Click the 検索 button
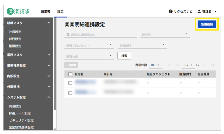 click(x=124, y=56)
